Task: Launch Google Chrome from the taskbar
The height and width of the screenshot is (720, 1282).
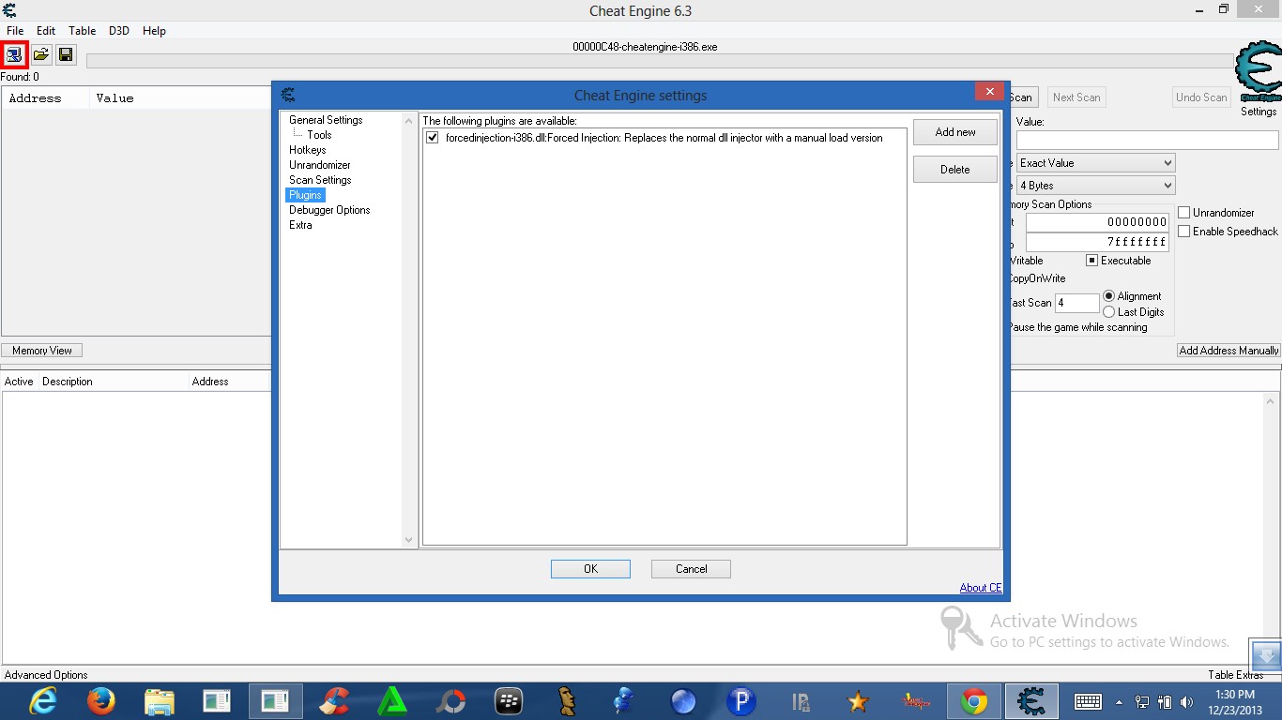Action: tap(973, 700)
